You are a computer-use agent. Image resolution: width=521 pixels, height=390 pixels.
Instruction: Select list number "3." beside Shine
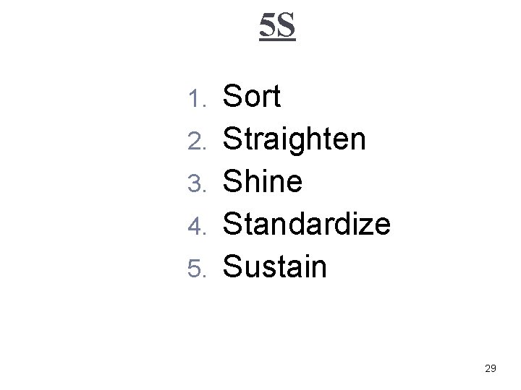(x=198, y=184)
